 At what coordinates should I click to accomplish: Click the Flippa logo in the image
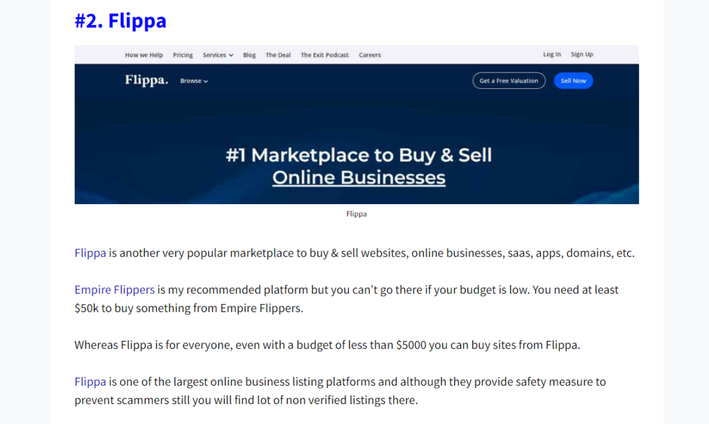[x=146, y=80]
